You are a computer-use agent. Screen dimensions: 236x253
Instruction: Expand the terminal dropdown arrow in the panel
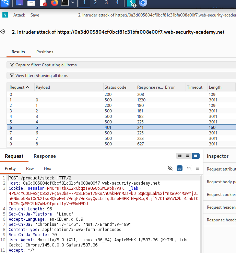point(73,2)
